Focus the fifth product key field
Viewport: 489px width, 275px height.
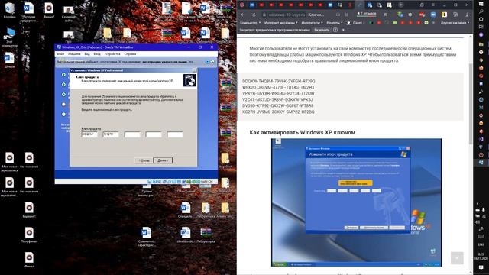[175, 134]
